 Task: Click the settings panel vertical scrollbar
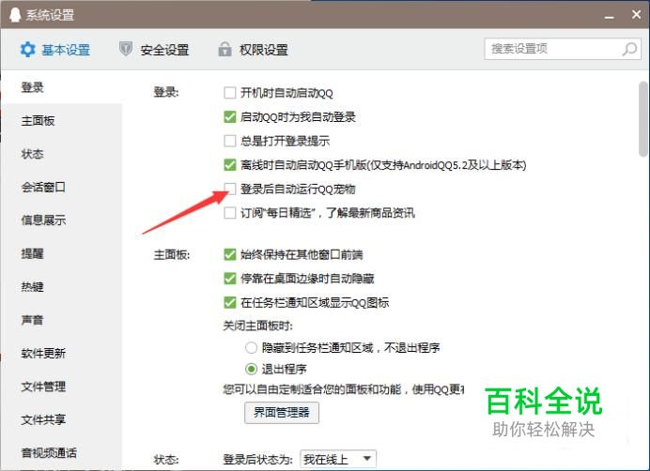(x=642, y=119)
